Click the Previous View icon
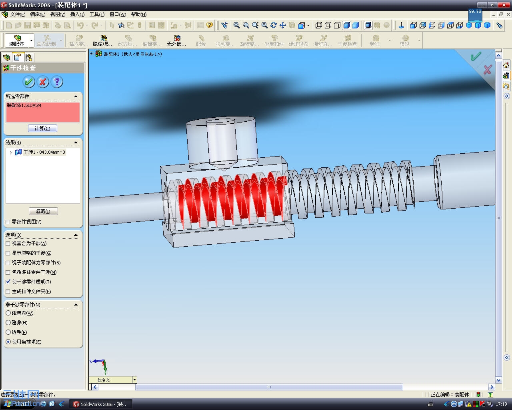 pos(224,25)
